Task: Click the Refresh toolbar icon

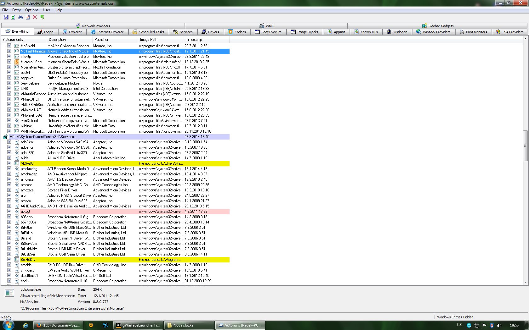Action: 13,17
